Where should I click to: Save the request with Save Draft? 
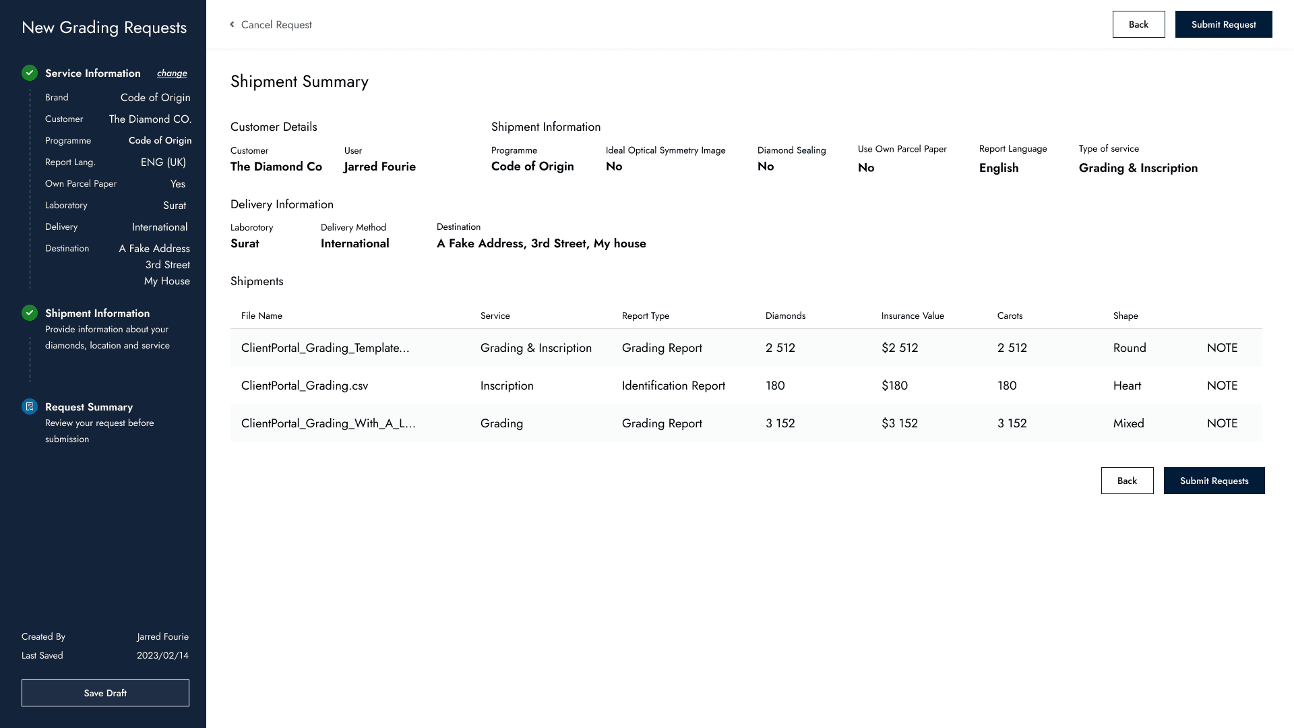(105, 693)
